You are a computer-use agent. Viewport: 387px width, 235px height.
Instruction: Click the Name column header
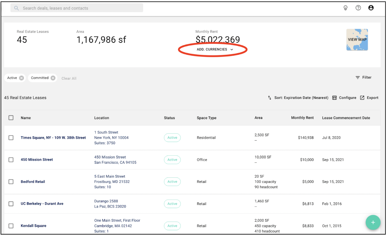tap(26, 118)
